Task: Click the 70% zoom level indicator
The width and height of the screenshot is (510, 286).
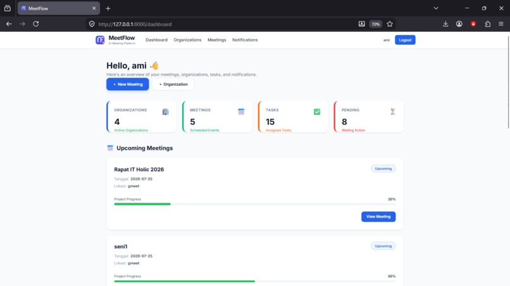Action: pos(376,24)
